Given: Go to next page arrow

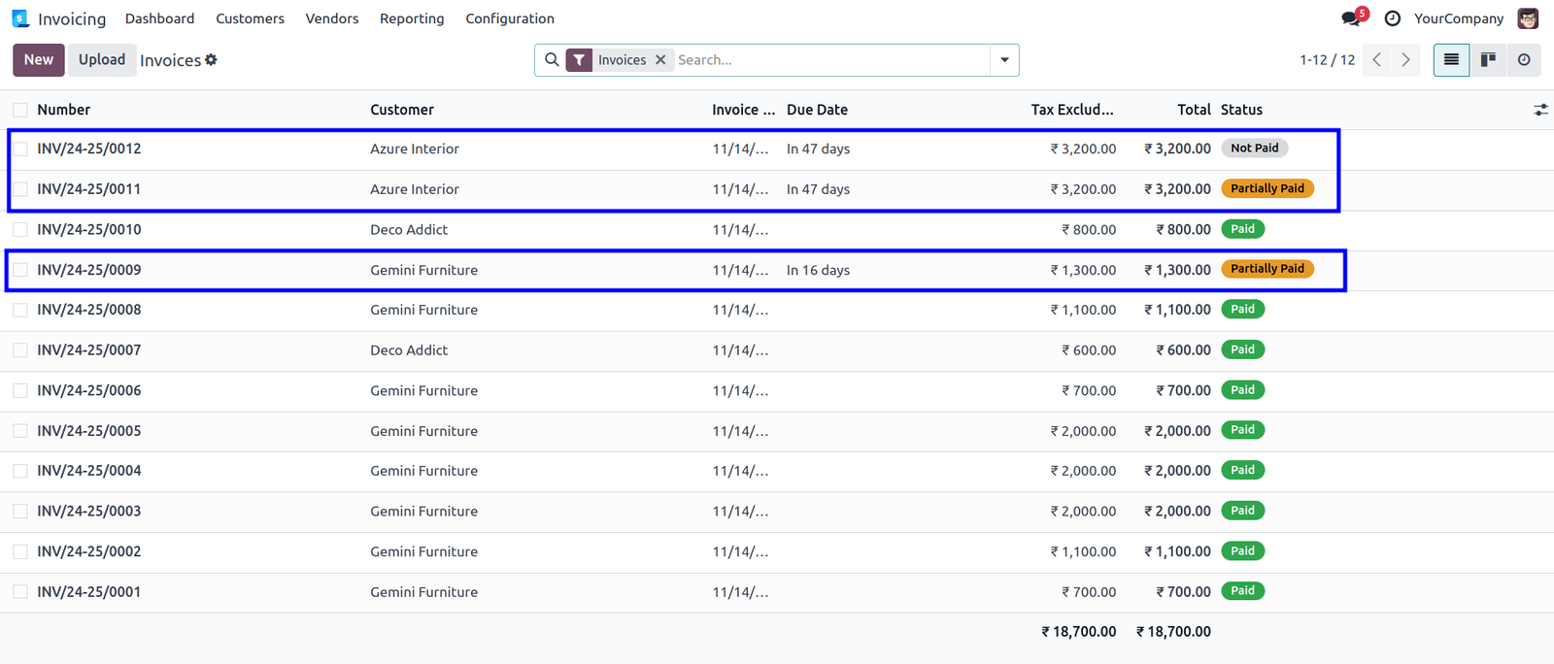Looking at the screenshot, I should pos(1405,60).
